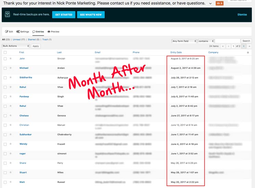Sort by Last column header
Image resolution: width=255 pixels, height=188 pixels.
pos(59,52)
